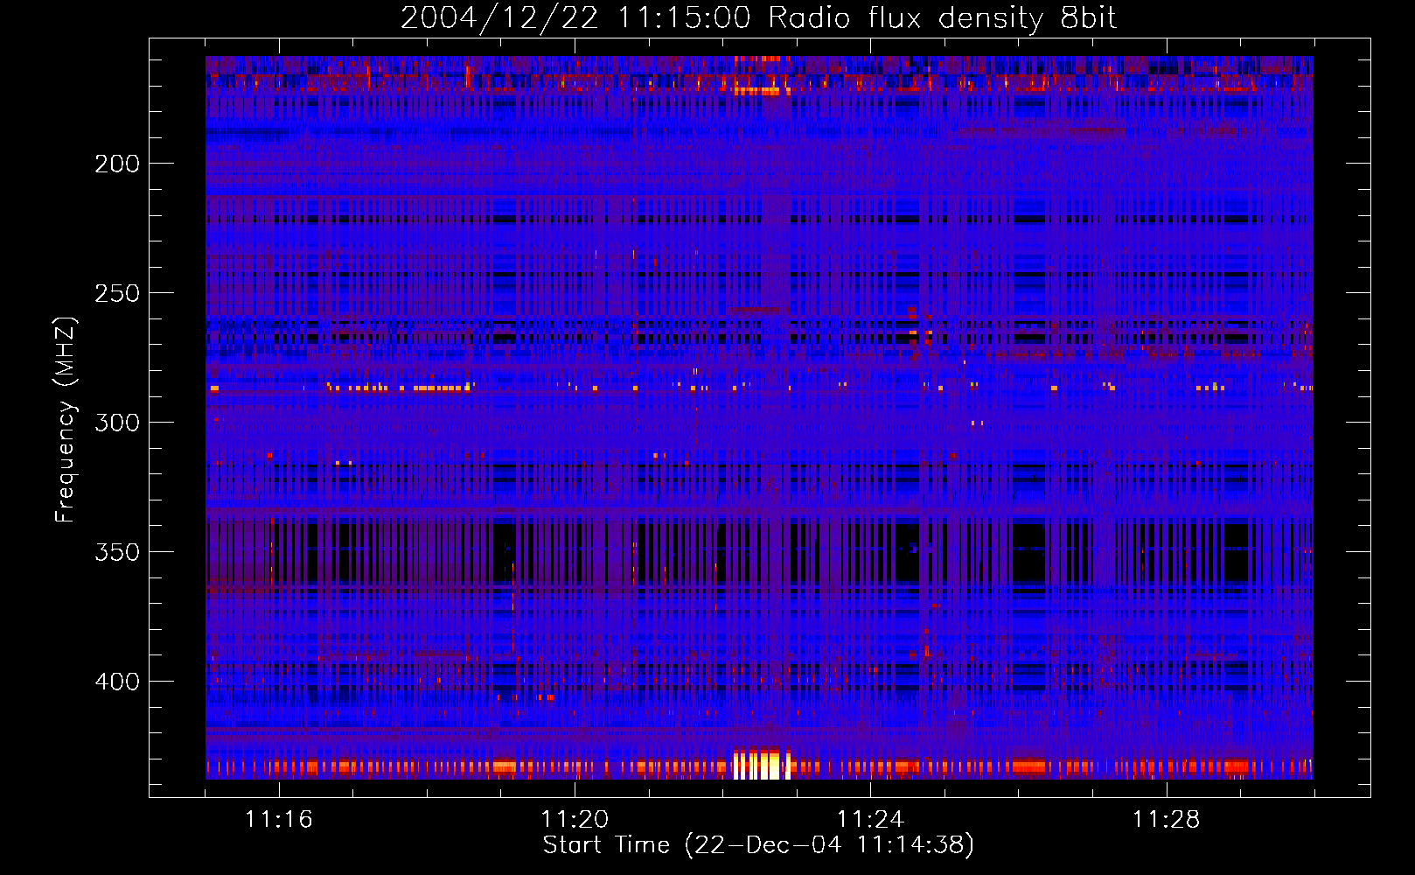Click the 350 frequency tick label
This screenshot has width=1415, height=875.
pyautogui.click(x=117, y=552)
